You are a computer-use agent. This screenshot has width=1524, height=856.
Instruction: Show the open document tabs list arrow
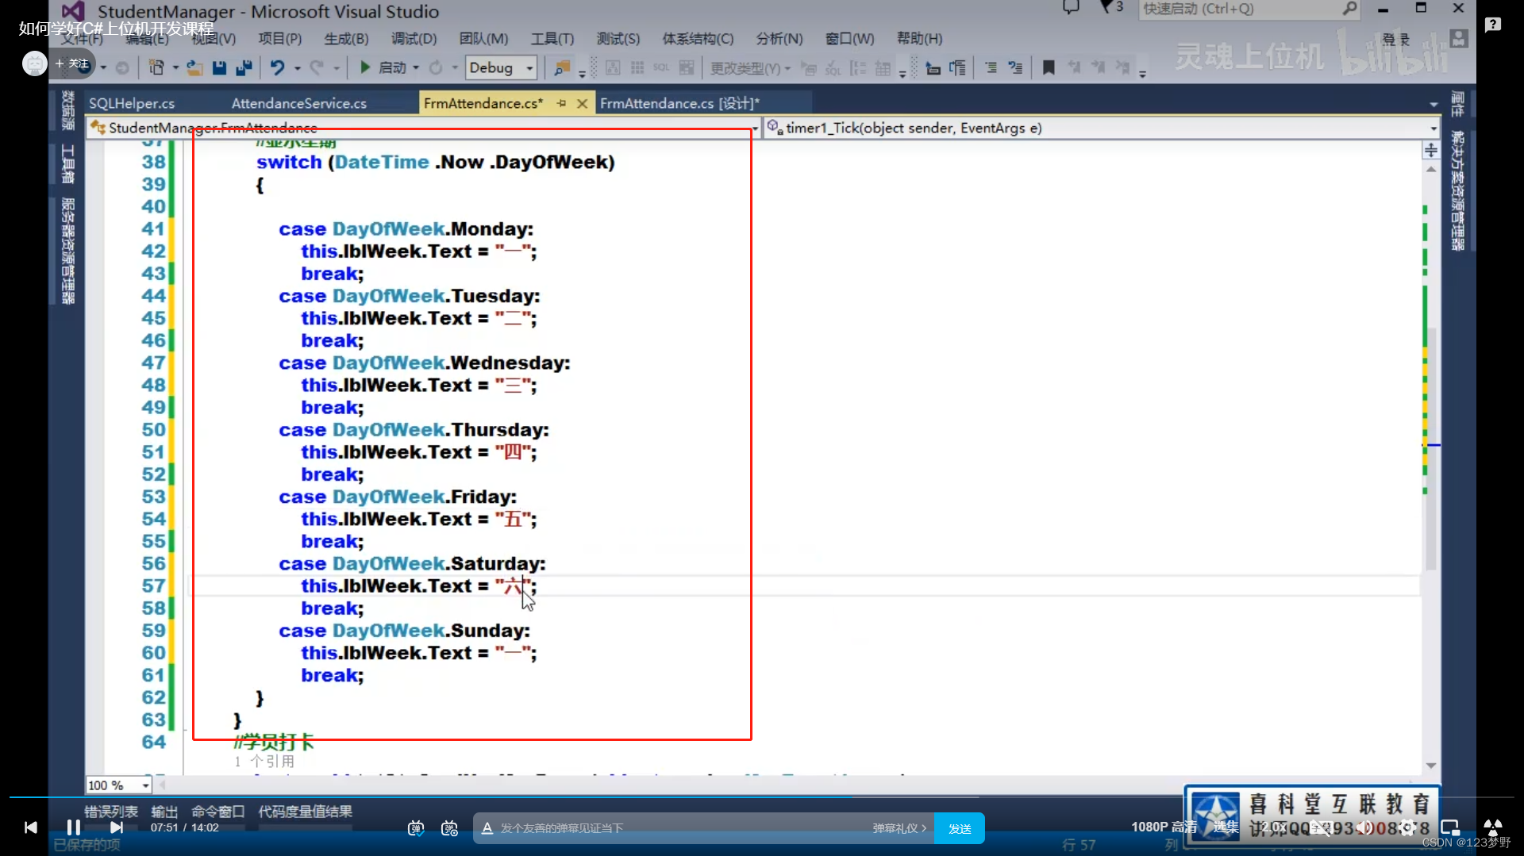point(1434,104)
